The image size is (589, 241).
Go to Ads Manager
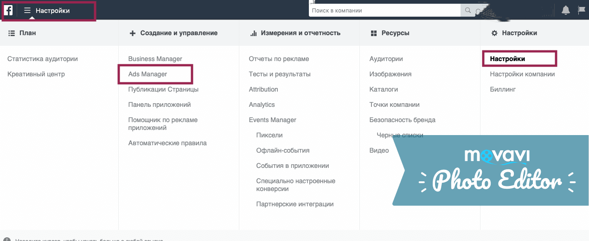[147, 74]
